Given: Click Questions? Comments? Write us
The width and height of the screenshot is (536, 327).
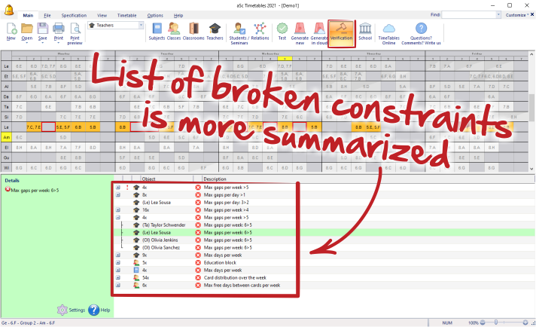Looking at the screenshot, I should [421, 34].
